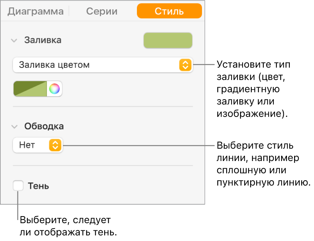Switch to the Диаграмма tab
Viewport: 314px width, 241px height.
[x=36, y=11]
